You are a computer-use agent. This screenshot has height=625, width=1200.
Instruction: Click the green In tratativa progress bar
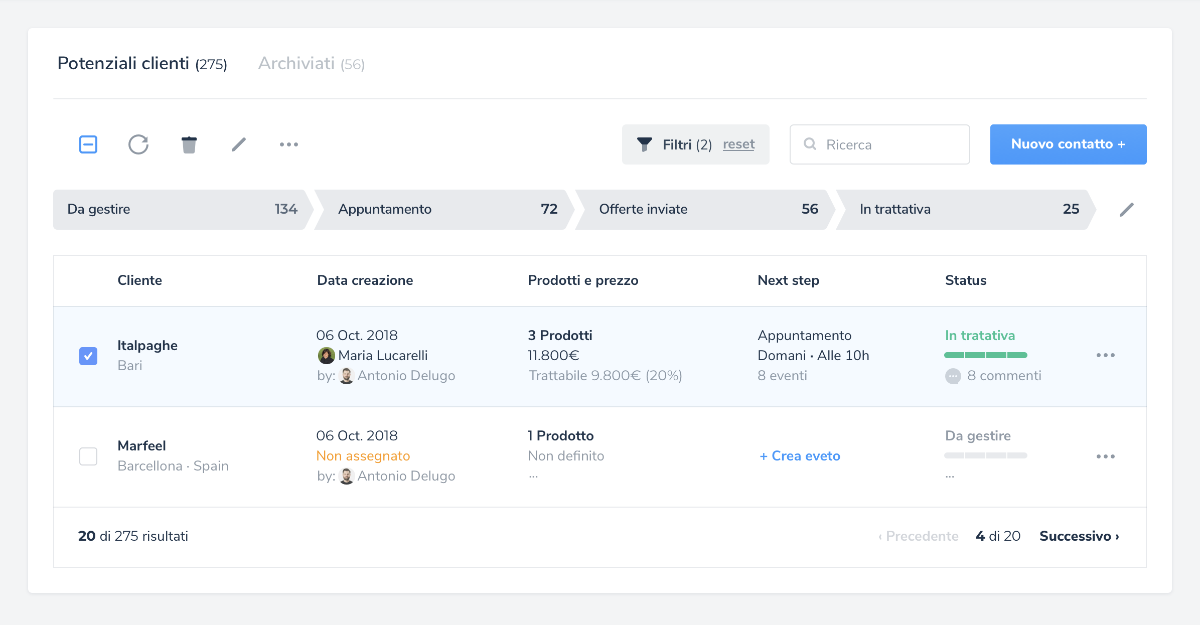(985, 355)
